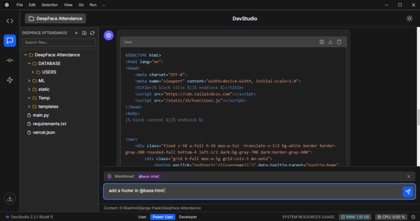The image size is (420, 221).
Task: Click the download icon in sidebar
Action: (x=10, y=199)
